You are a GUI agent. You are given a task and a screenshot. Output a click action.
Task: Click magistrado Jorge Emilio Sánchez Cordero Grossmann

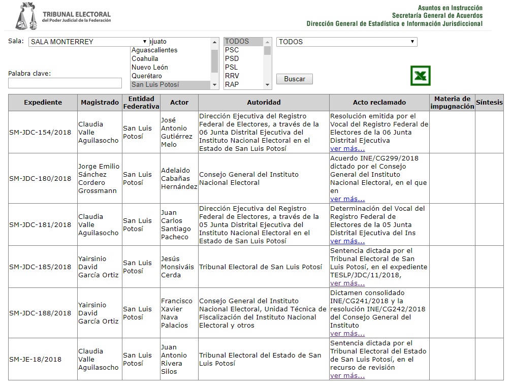pos(99,179)
